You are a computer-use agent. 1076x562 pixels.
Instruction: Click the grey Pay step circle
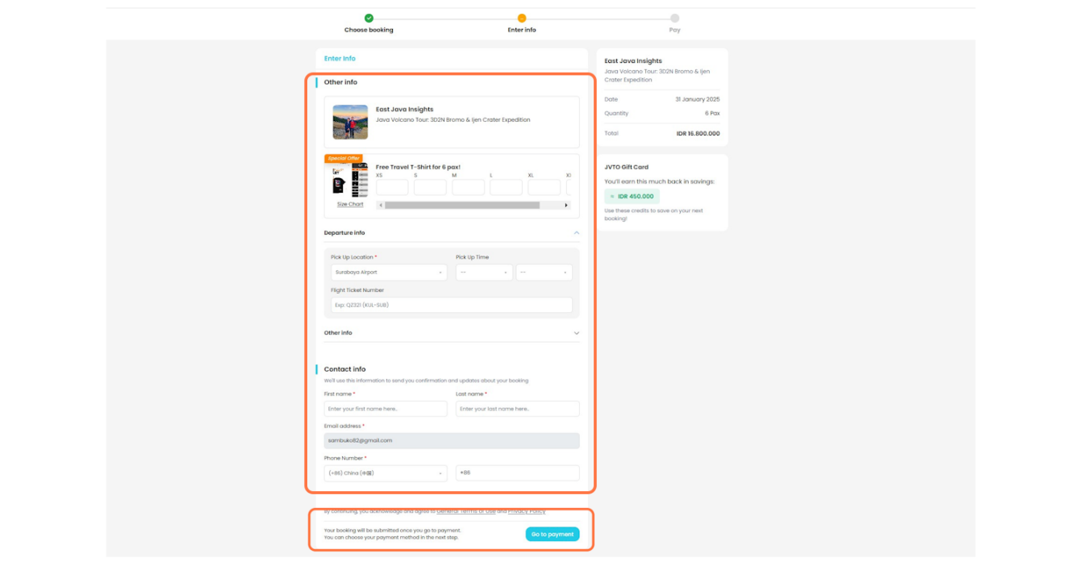click(x=674, y=18)
